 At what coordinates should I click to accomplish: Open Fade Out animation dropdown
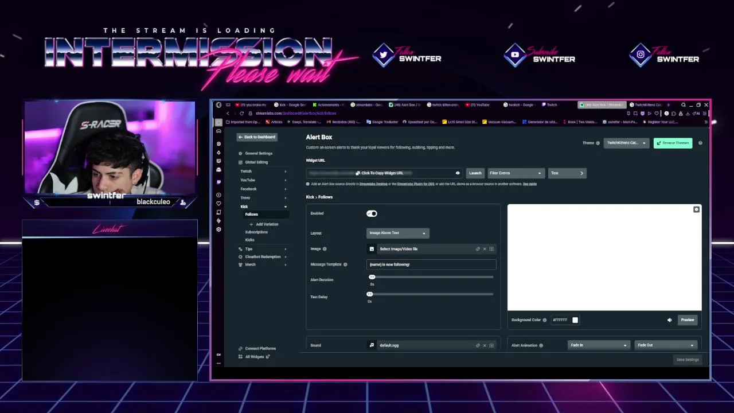[666, 345]
